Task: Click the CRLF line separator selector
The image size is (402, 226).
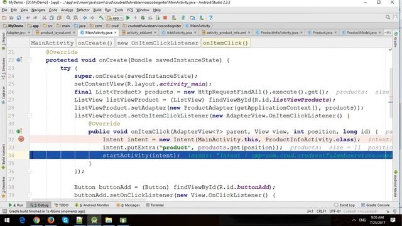Action: (322, 211)
